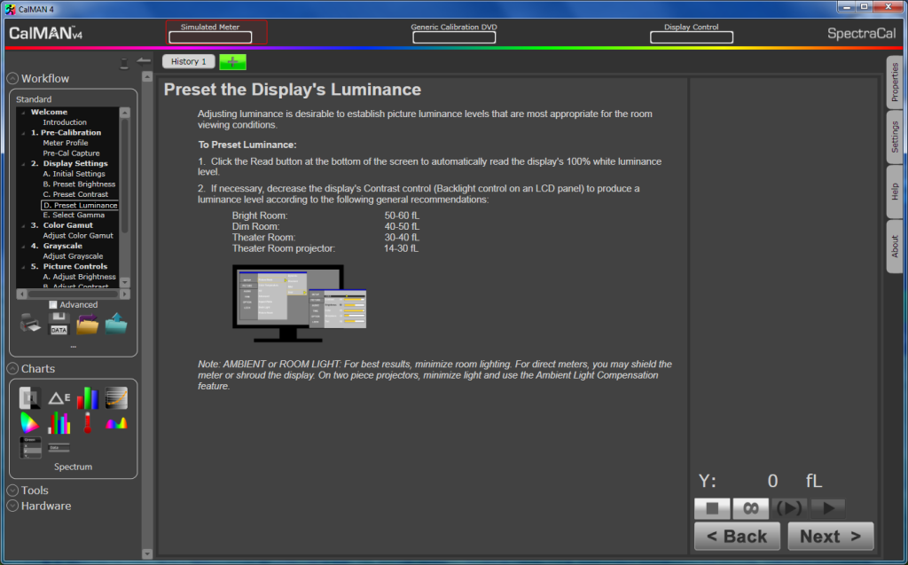Viewport: 908px width, 565px height.
Task: Expand the Tools section
Action: pyautogui.click(x=12, y=490)
